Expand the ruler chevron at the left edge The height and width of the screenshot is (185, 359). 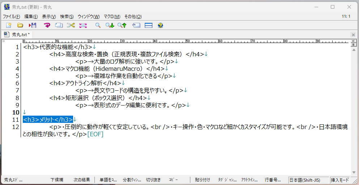[4, 41]
